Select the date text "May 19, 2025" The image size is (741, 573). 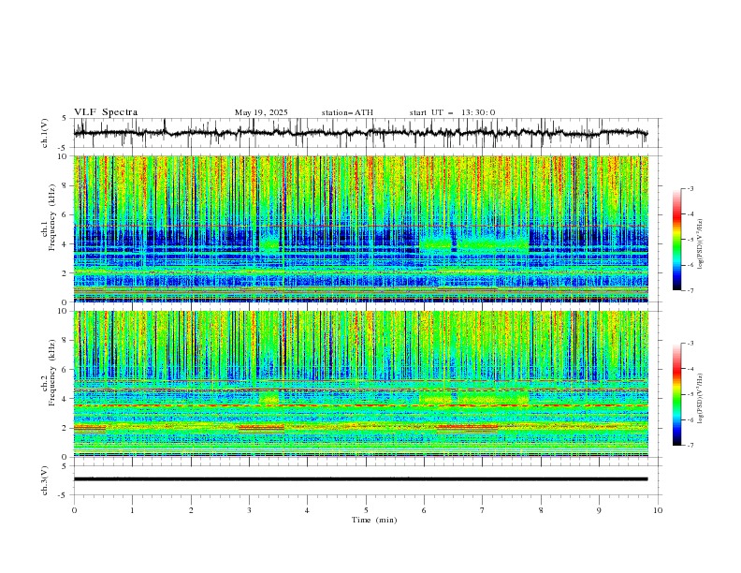(261, 112)
